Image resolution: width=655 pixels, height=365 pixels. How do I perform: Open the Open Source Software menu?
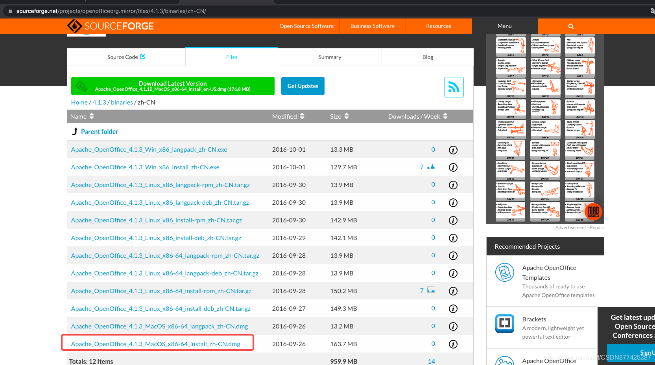(x=306, y=26)
